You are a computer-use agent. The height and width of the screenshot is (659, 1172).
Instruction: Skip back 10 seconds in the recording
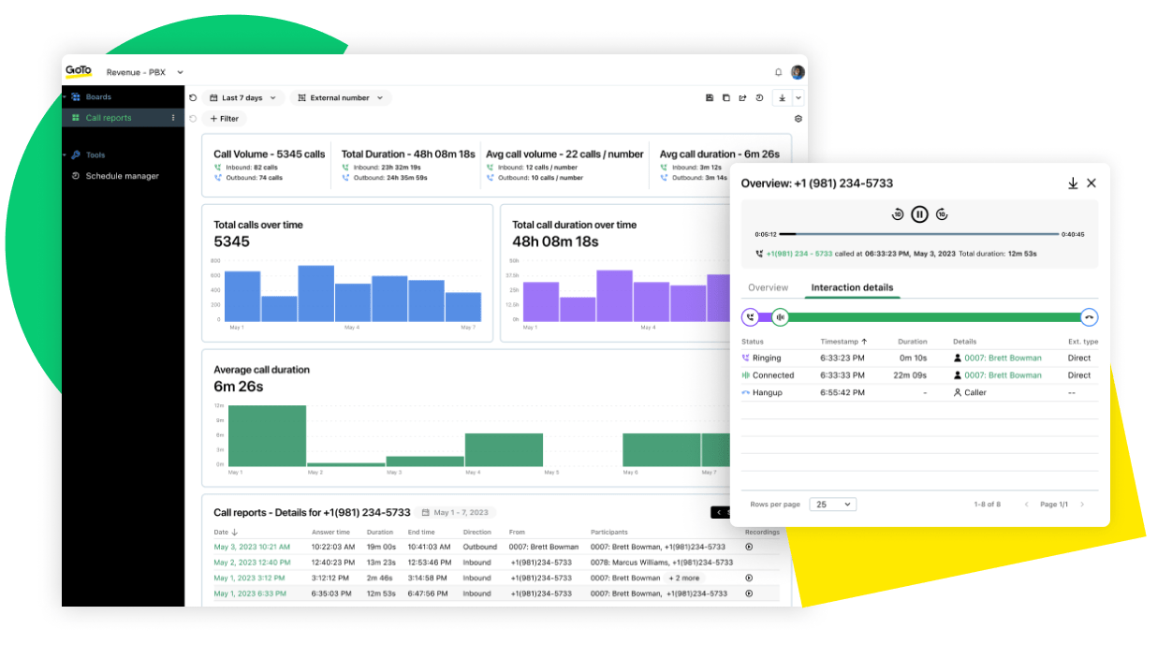(x=897, y=213)
